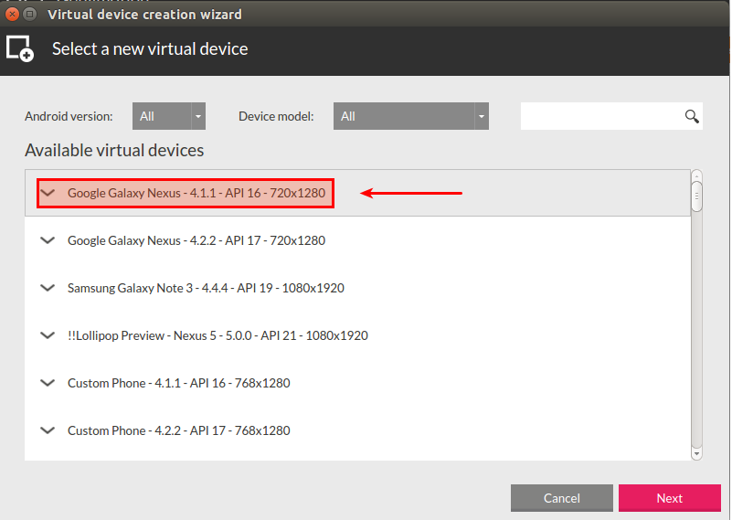Select Custom Phone - 4.1.1 - API 16
Viewport: 732px width, 520px height.
click(x=357, y=383)
